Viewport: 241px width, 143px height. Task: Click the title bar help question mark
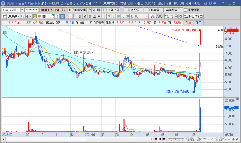223,3
